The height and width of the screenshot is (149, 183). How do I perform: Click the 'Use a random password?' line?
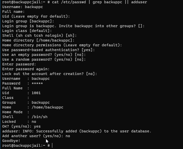(x=44, y=59)
